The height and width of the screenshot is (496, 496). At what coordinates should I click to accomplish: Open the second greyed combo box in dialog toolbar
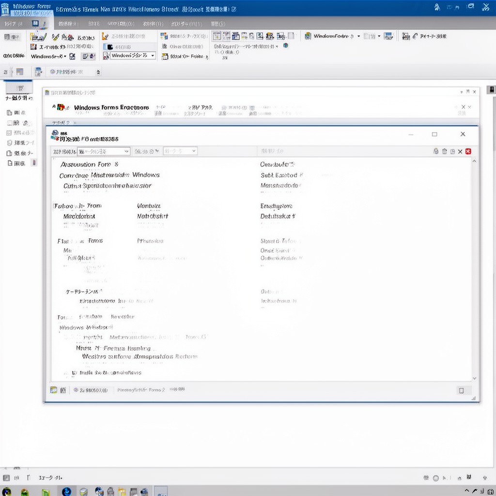180,151
